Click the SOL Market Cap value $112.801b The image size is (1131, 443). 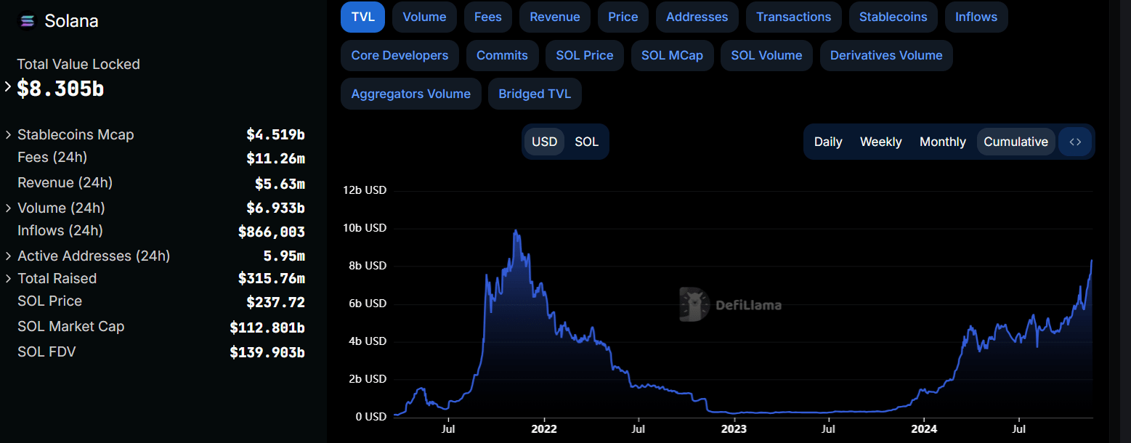pos(267,328)
